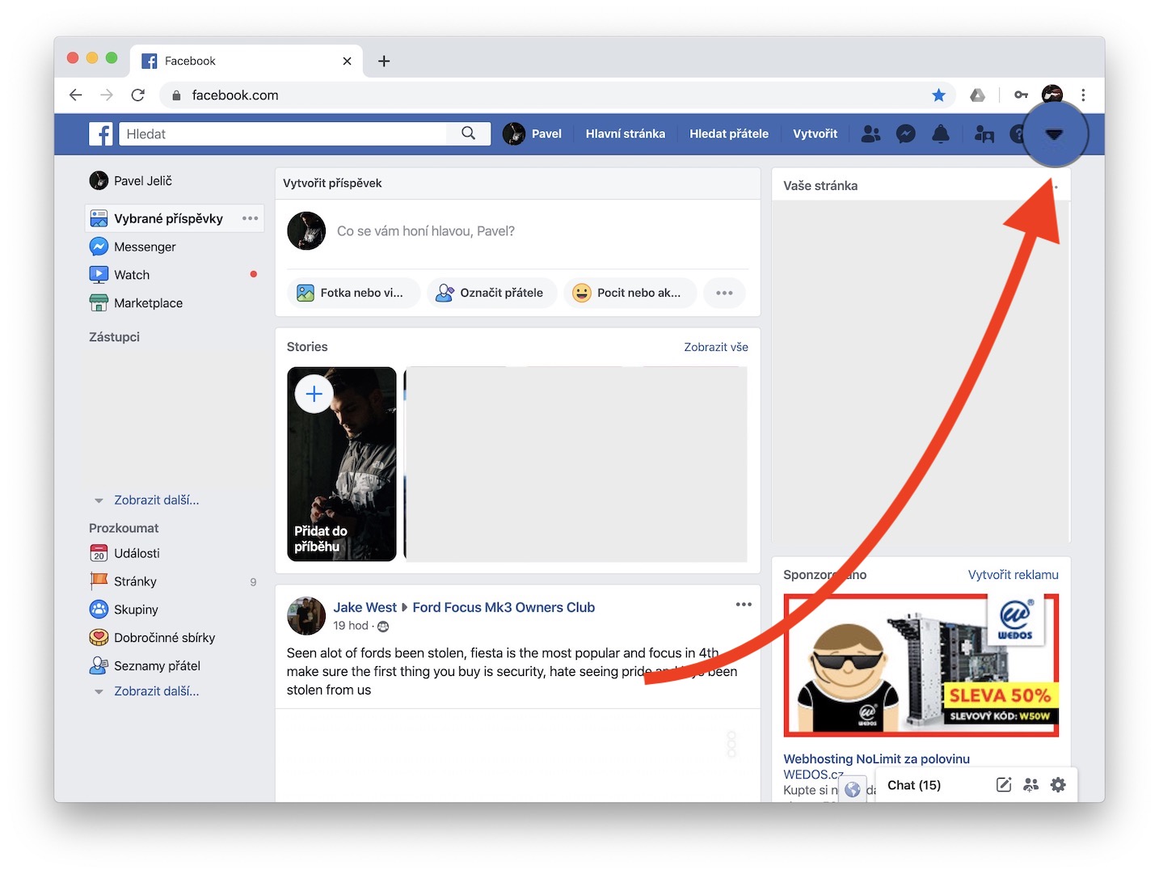
Task: Click the create group icon in chat bar
Action: [1030, 785]
